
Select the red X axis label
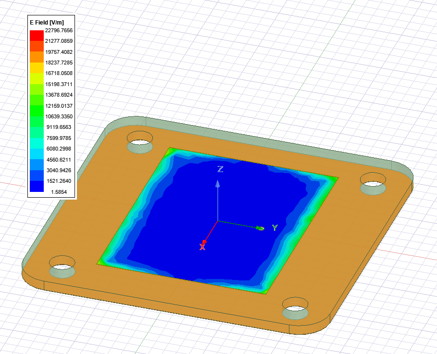[x=202, y=247]
